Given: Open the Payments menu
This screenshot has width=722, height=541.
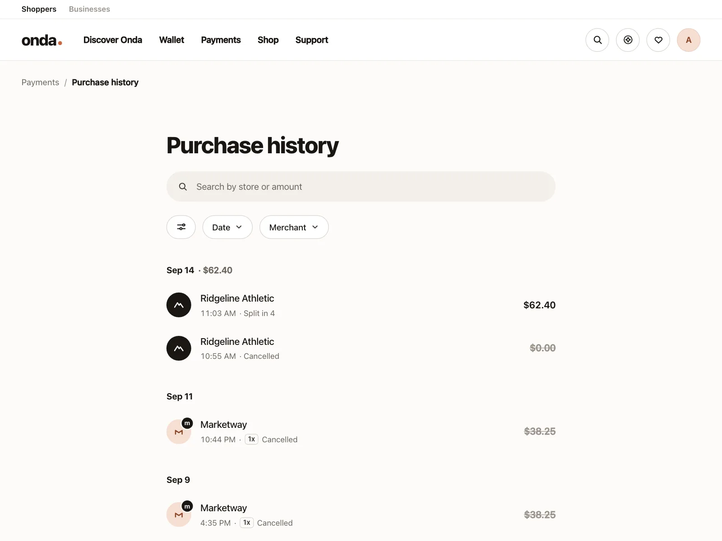Looking at the screenshot, I should 221,40.
